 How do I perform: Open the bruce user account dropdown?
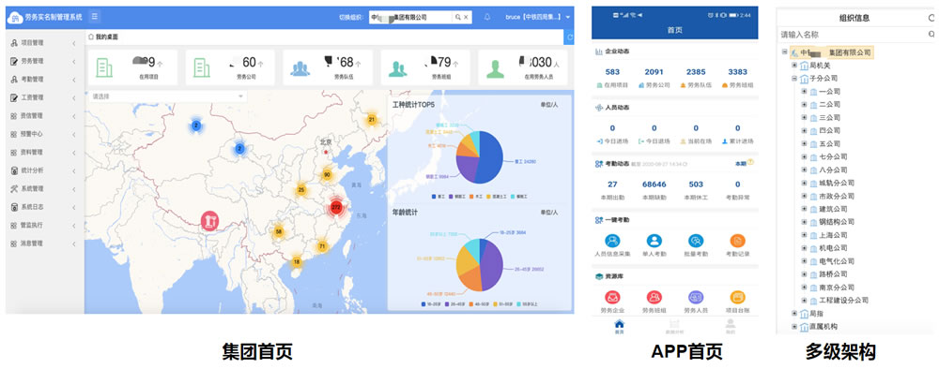[538, 17]
